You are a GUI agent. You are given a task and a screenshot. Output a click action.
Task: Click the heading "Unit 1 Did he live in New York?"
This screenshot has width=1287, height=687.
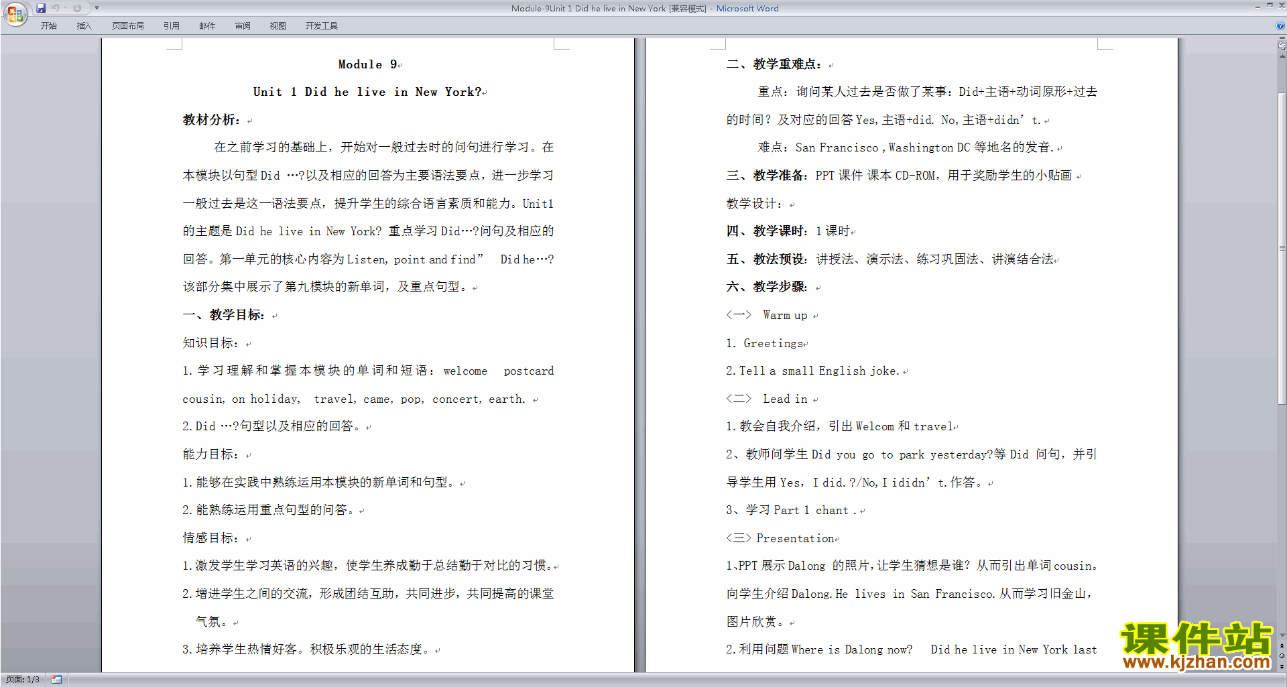367,92
